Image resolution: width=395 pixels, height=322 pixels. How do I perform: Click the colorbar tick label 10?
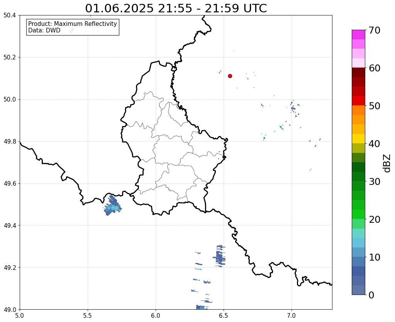[375, 257]
